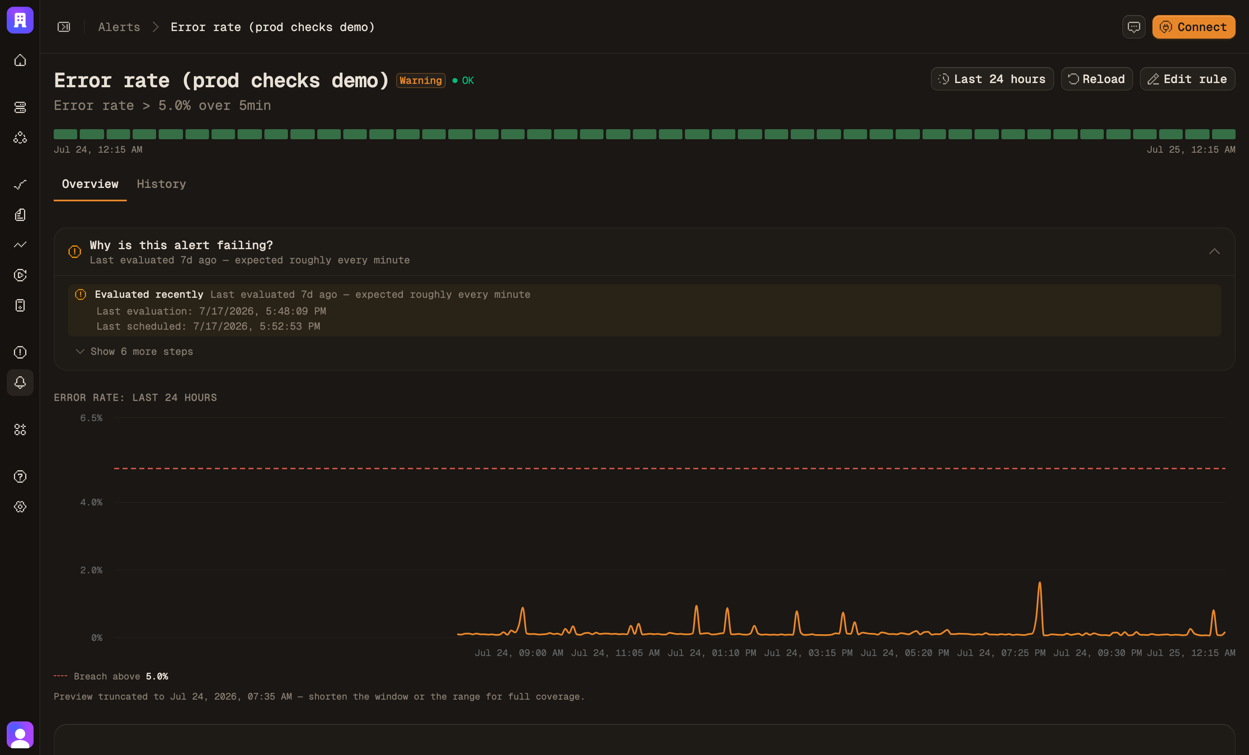Click the Warning severity badge
The width and height of the screenshot is (1249, 755).
click(421, 81)
